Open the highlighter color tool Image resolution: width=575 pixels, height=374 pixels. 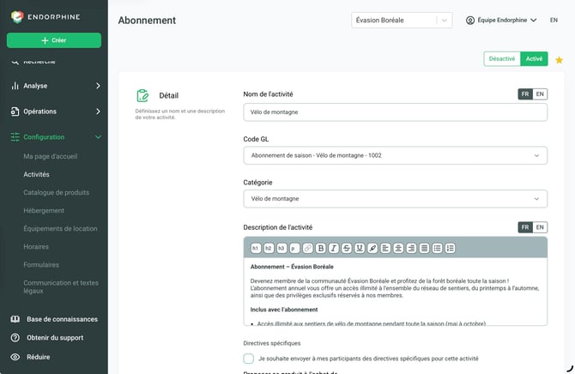pos(372,248)
